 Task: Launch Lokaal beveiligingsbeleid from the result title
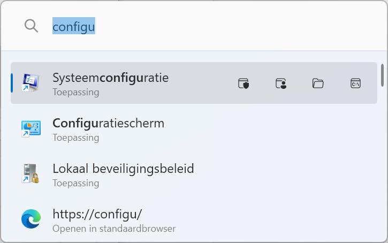point(123,169)
